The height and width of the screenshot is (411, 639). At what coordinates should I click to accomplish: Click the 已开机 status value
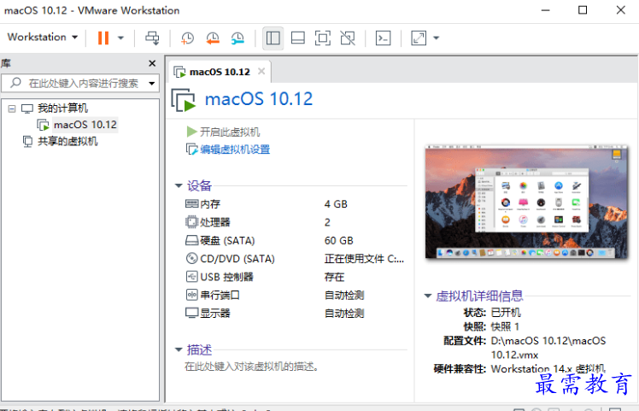[x=506, y=313]
